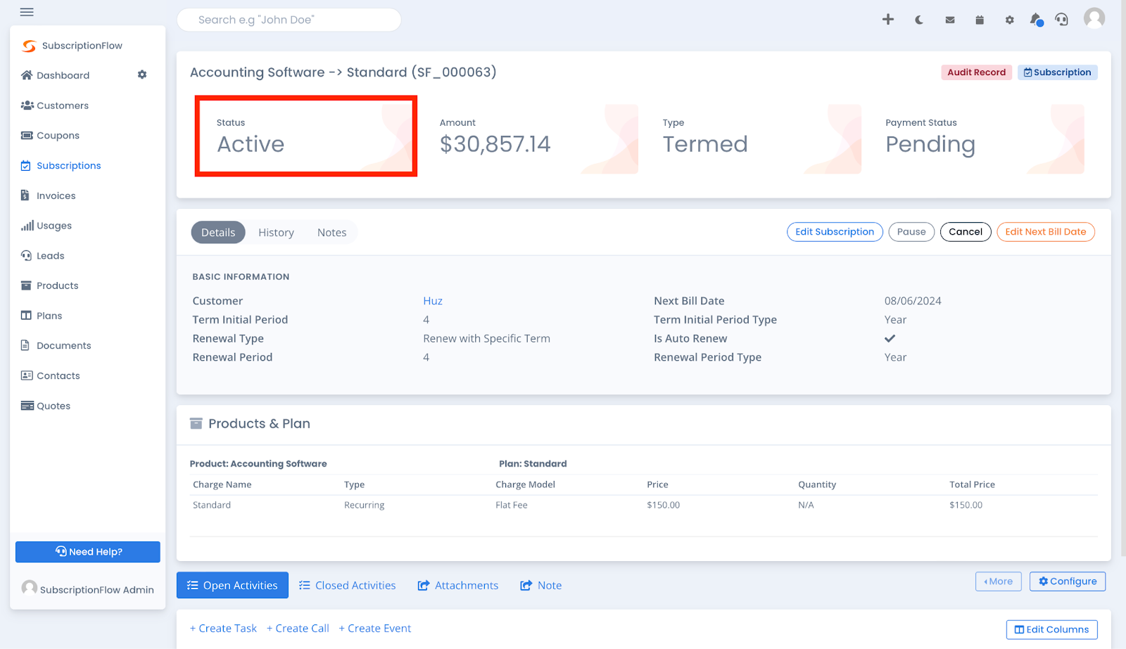Open Quotes in sidebar
1126x649 pixels.
click(46, 406)
